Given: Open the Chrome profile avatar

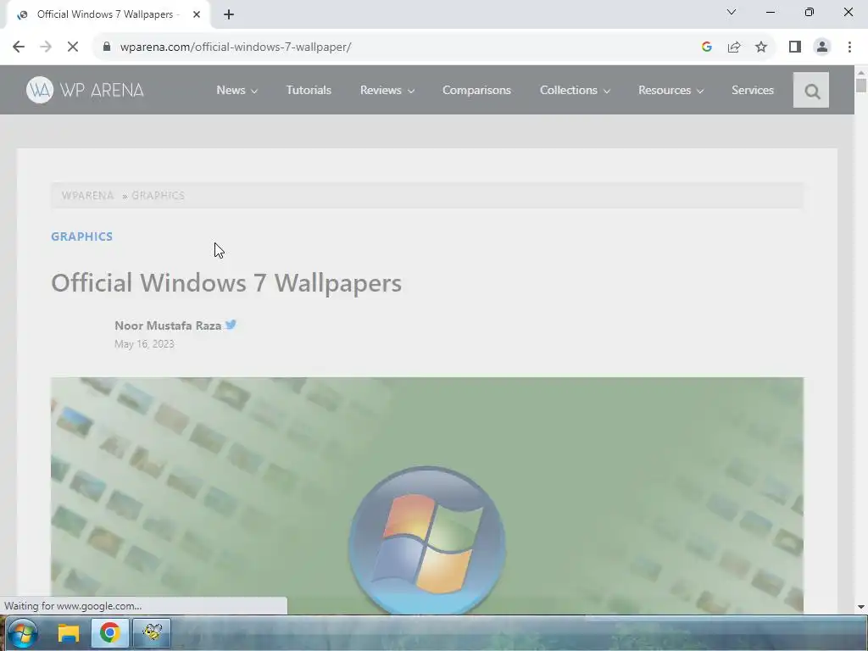Looking at the screenshot, I should coord(822,47).
